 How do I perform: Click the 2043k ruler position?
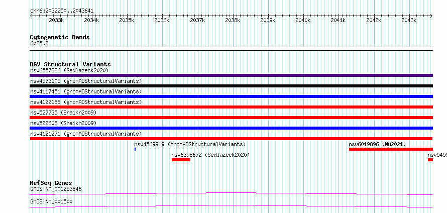coord(409,20)
